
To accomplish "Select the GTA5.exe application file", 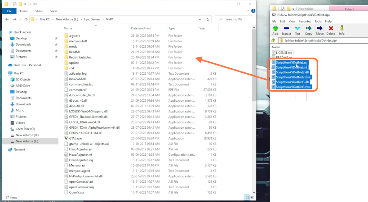I will 75,138.
